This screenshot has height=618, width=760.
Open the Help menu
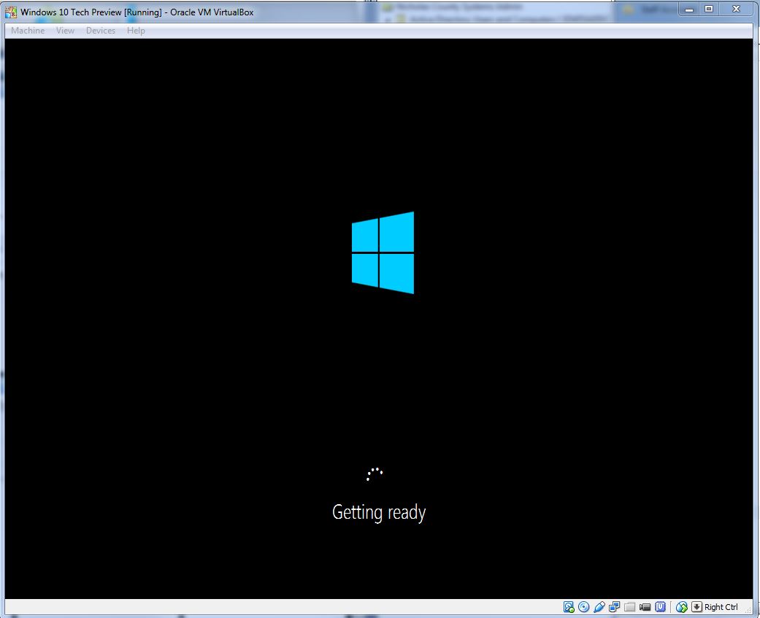coord(136,31)
